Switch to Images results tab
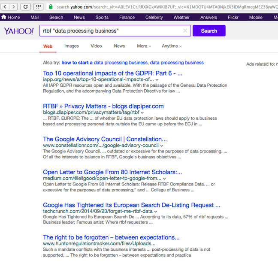 tap(72, 46)
